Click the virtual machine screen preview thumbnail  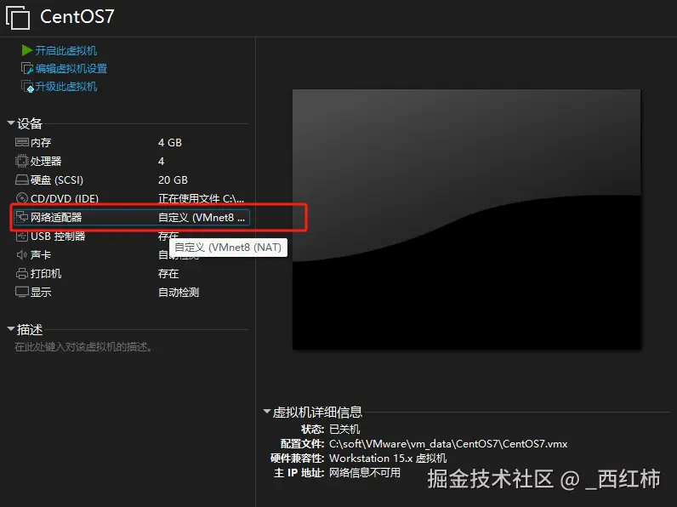pos(466,219)
